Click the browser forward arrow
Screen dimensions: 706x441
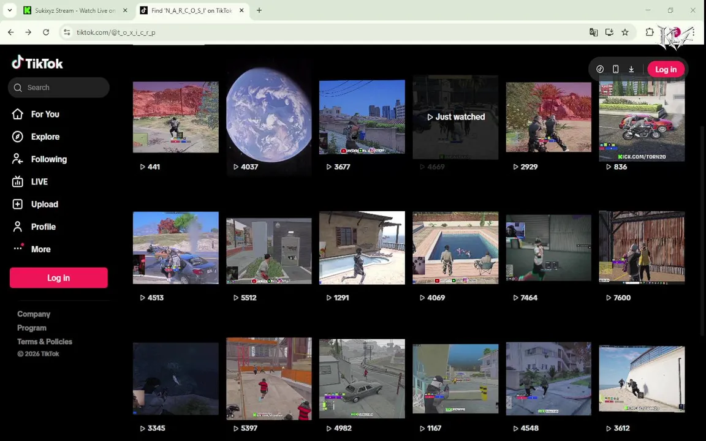28,32
